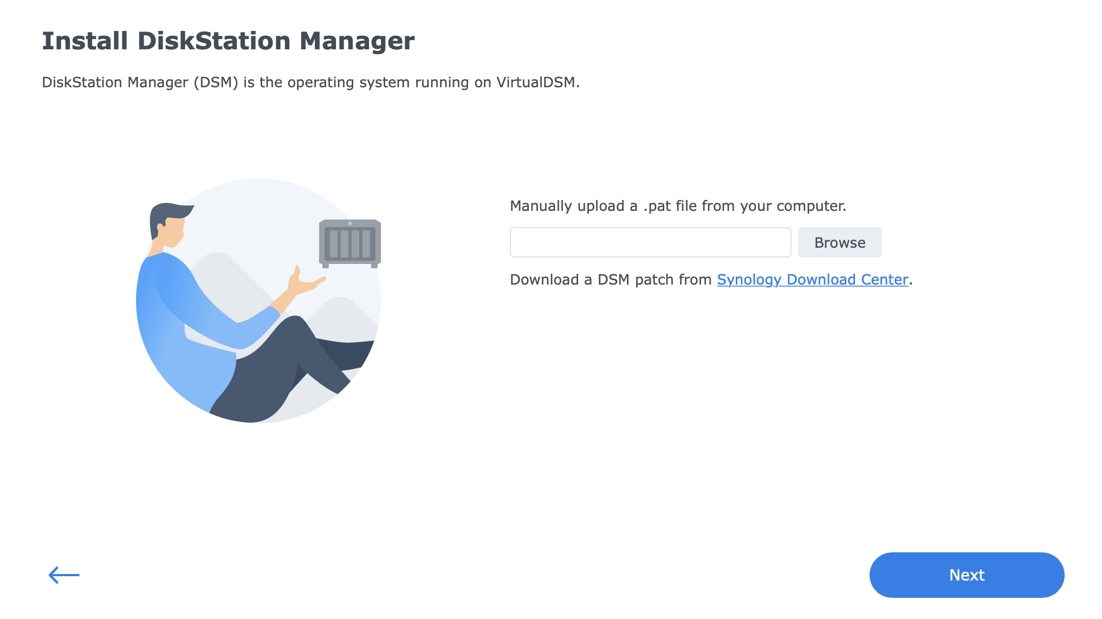Click the back arrow to return
This screenshot has width=1102, height=619.
[62, 575]
